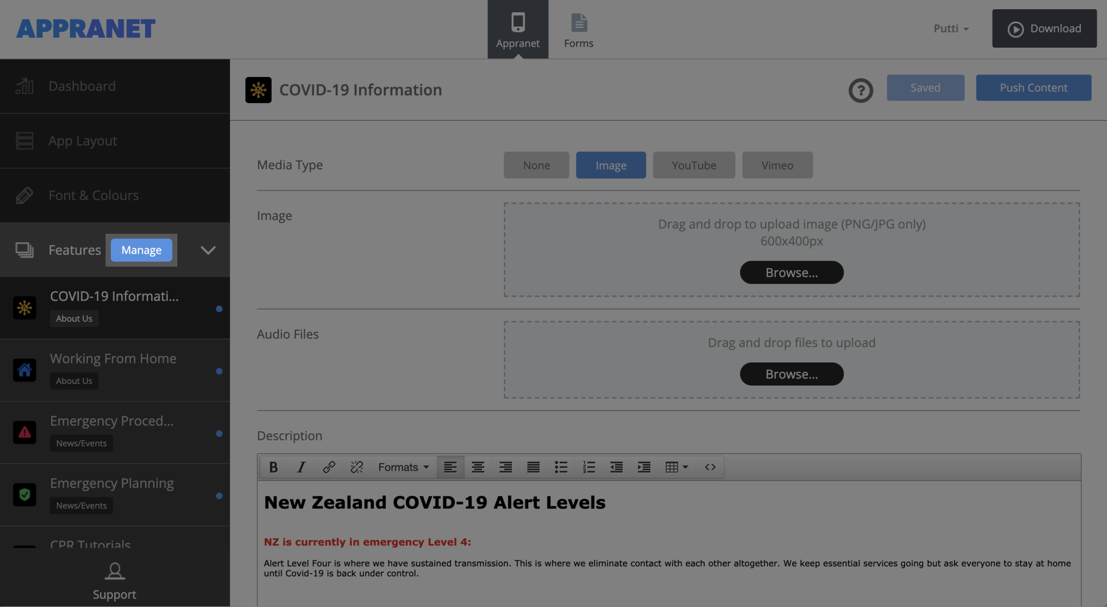Click the Saved button

point(926,88)
